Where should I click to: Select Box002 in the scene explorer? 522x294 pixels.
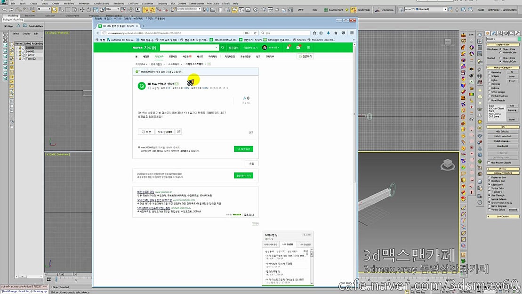(30, 51)
